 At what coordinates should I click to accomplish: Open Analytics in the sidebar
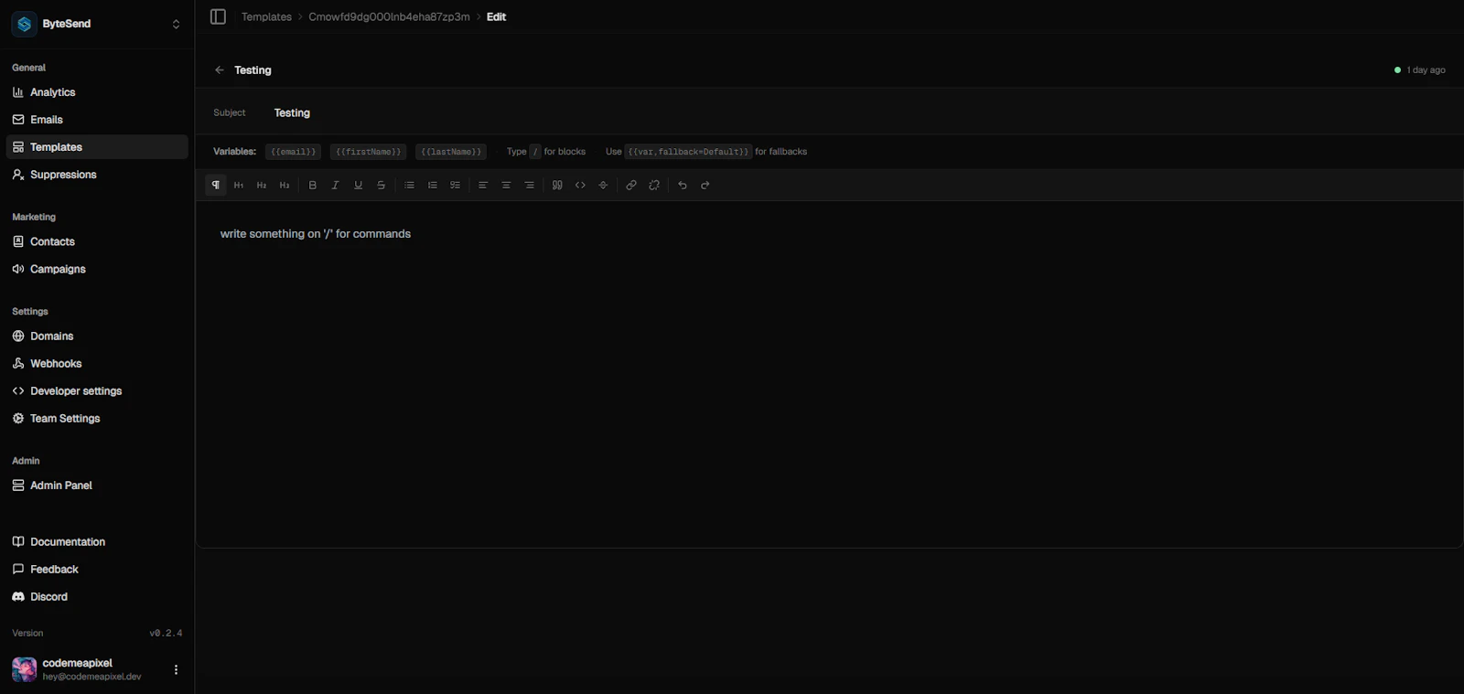click(x=97, y=92)
